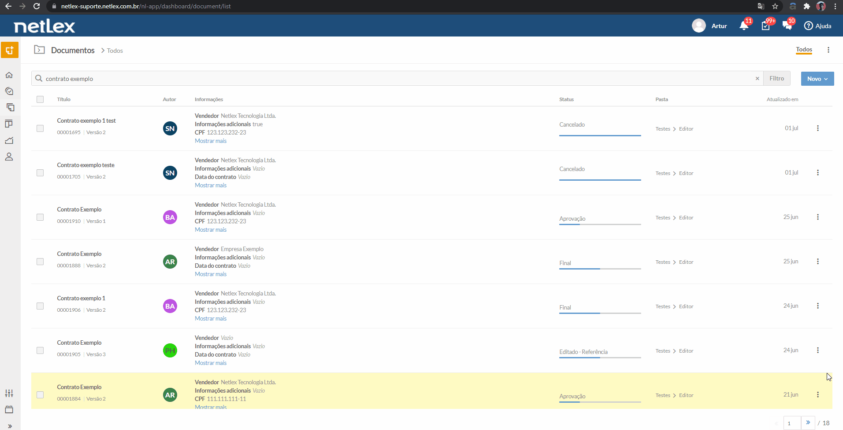Open Contrato exemplo 1 test document
Viewport: 843px width, 430px height.
click(x=86, y=120)
